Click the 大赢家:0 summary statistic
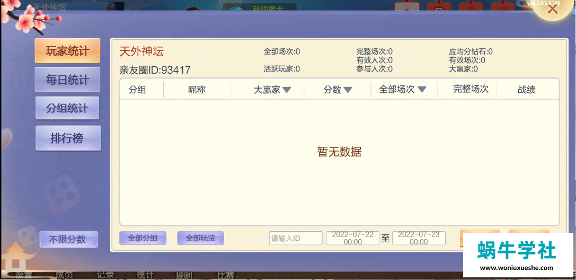Image resolution: width=576 pixels, height=280 pixels. pos(463,69)
